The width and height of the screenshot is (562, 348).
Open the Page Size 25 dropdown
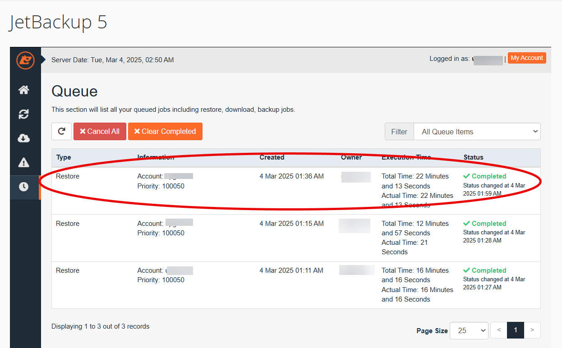click(x=469, y=330)
